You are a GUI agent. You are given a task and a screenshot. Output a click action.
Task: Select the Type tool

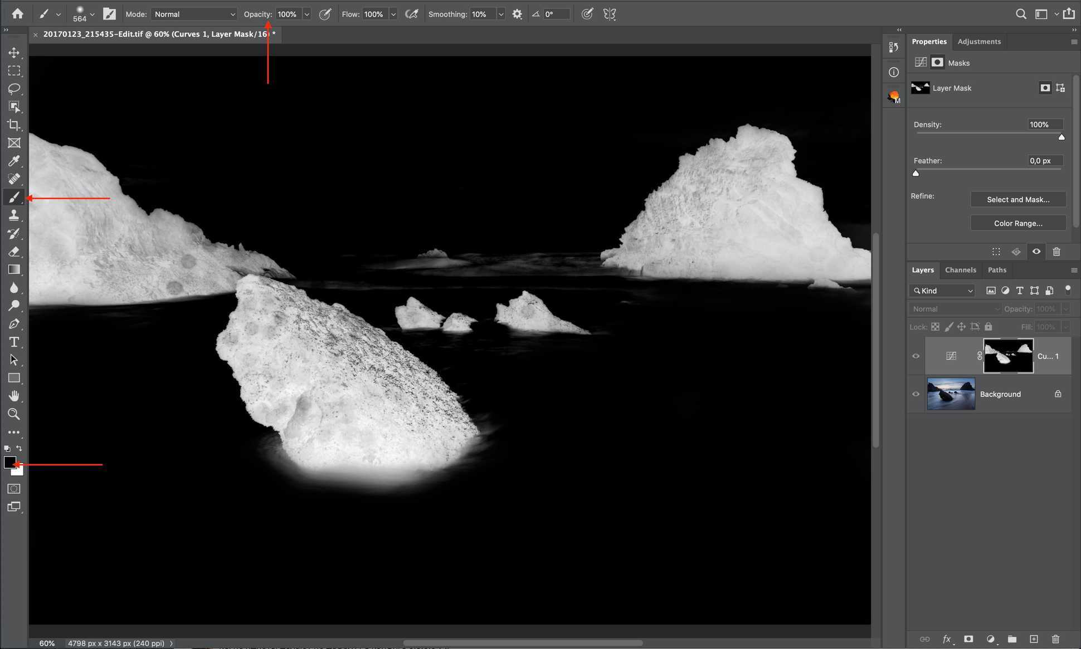(x=14, y=342)
